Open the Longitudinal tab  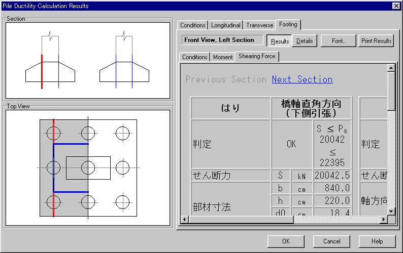[x=225, y=25]
